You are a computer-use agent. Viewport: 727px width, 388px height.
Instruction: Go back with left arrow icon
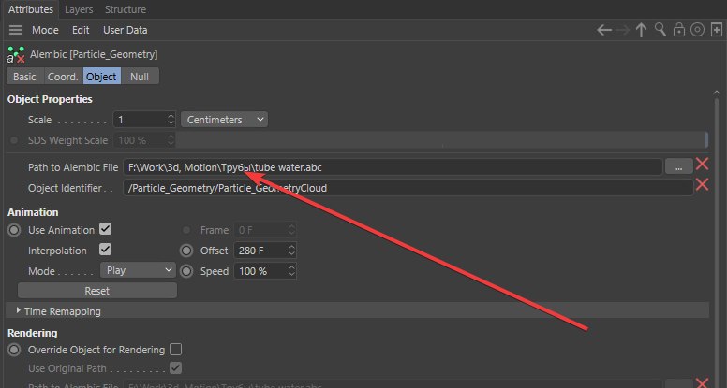click(x=604, y=30)
